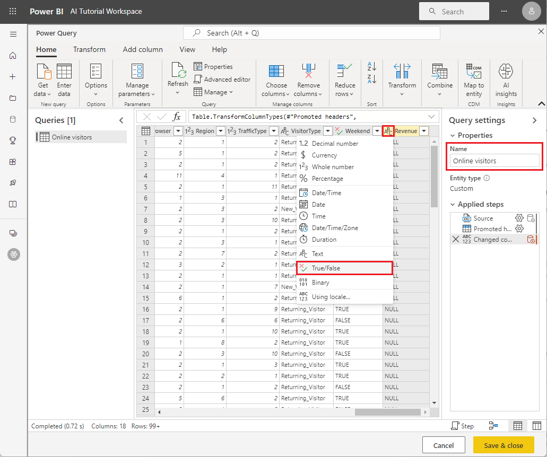Open the Goals trophy icon in the sidebar
Image resolution: width=547 pixels, height=457 pixels.
(13, 140)
